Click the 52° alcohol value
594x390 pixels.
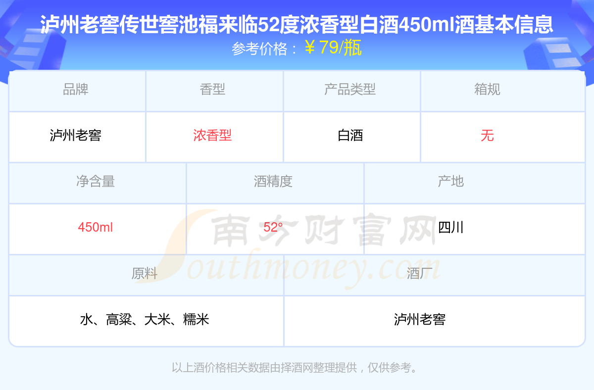click(273, 228)
